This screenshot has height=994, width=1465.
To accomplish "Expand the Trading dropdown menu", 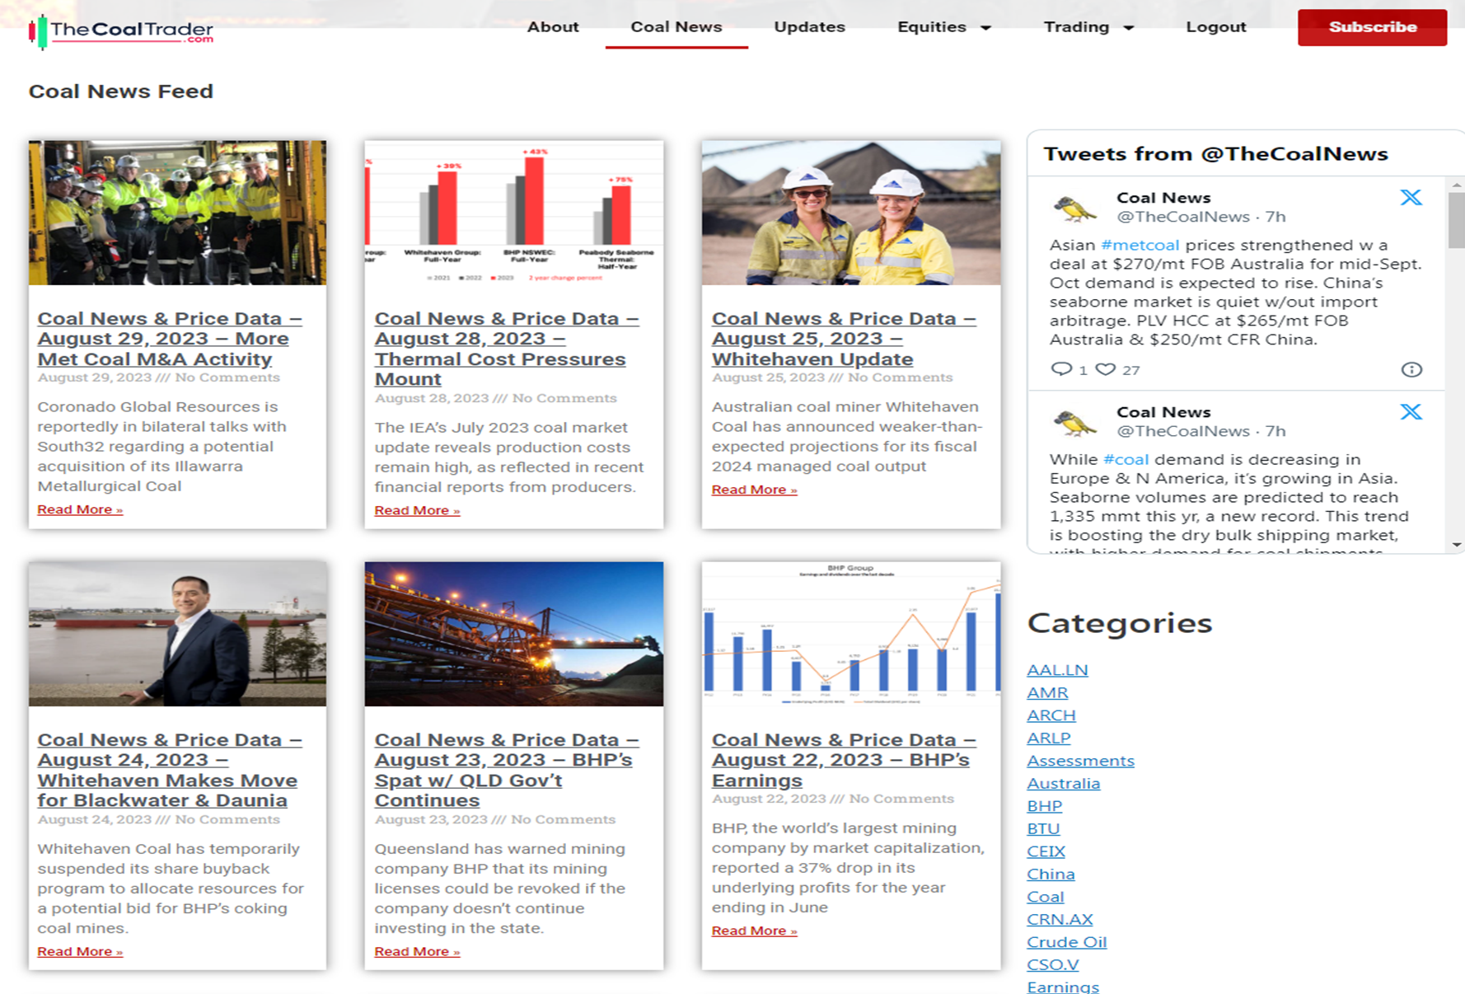I will click(1088, 27).
